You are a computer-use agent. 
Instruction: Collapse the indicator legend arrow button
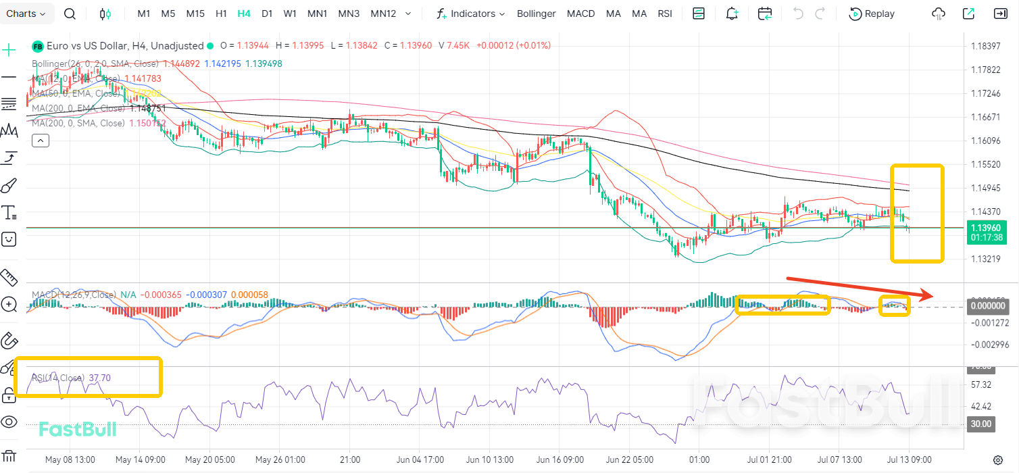click(x=40, y=141)
